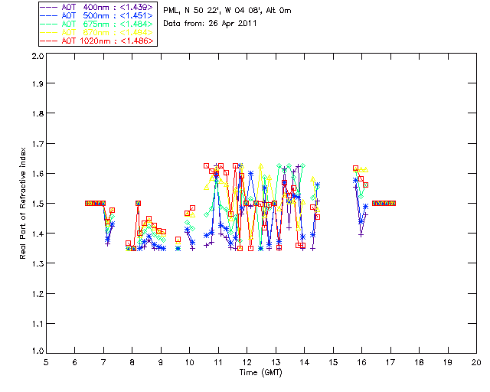Click the time axis label 14

305,362
